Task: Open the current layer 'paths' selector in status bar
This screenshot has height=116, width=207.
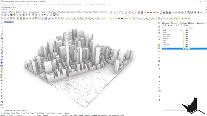Action: pos(46,115)
